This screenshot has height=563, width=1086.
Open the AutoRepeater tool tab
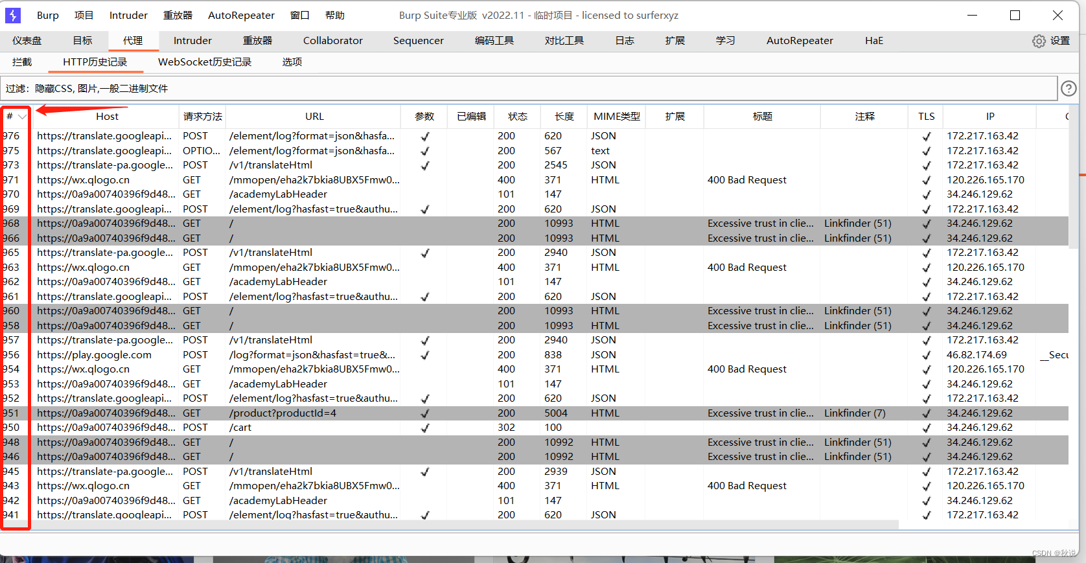coord(800,40)
